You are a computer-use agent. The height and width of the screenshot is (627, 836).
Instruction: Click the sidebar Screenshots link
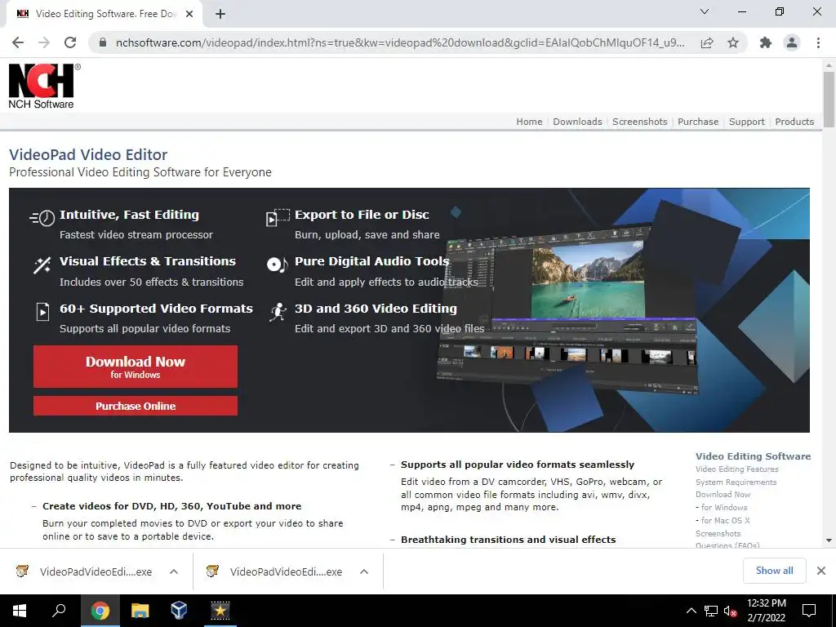718,533
